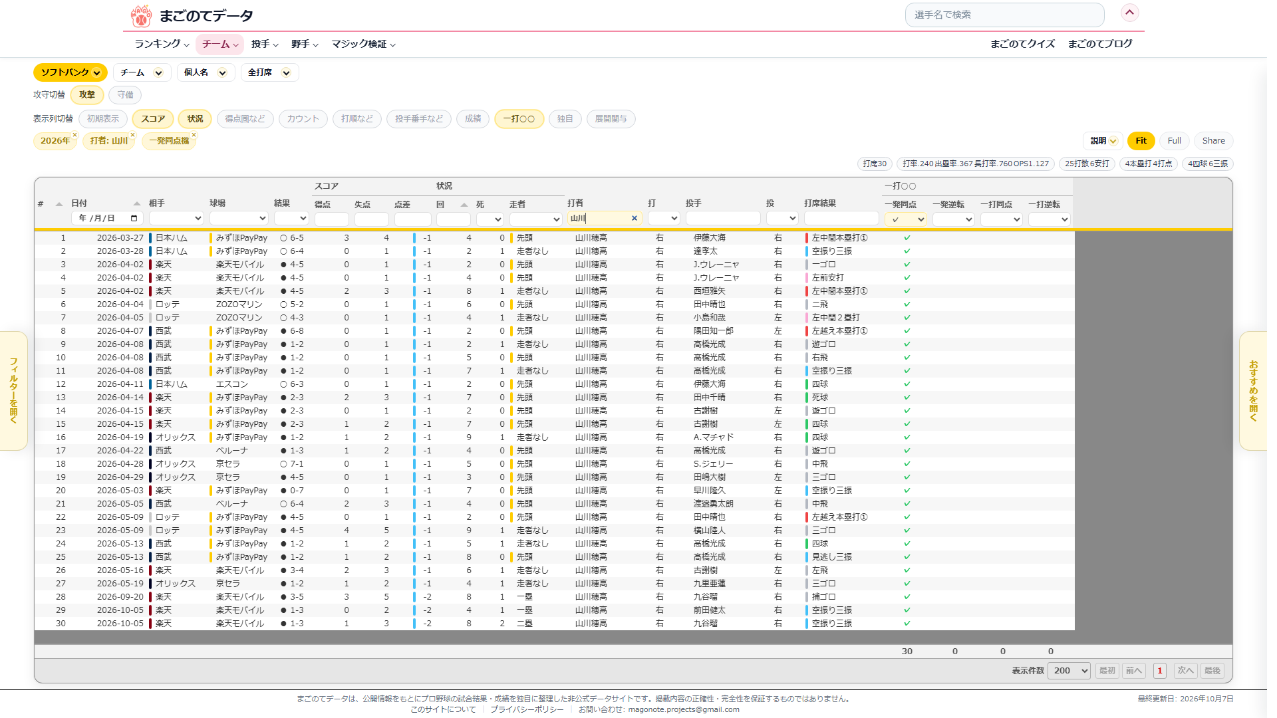Select the Full view button
1277x718 pixels.
[x=1174, y=141]
